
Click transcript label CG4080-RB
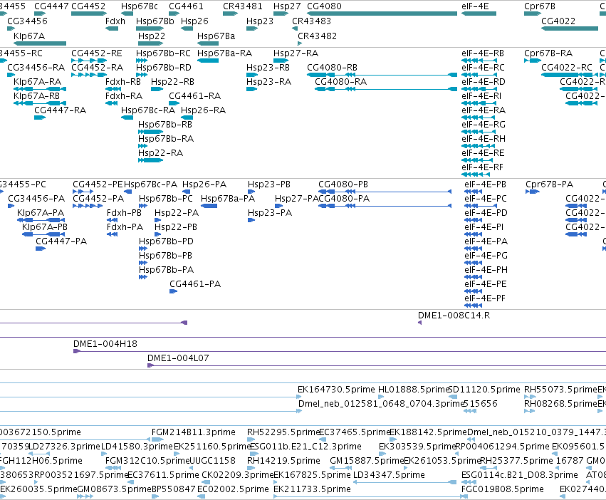[332, 67]
